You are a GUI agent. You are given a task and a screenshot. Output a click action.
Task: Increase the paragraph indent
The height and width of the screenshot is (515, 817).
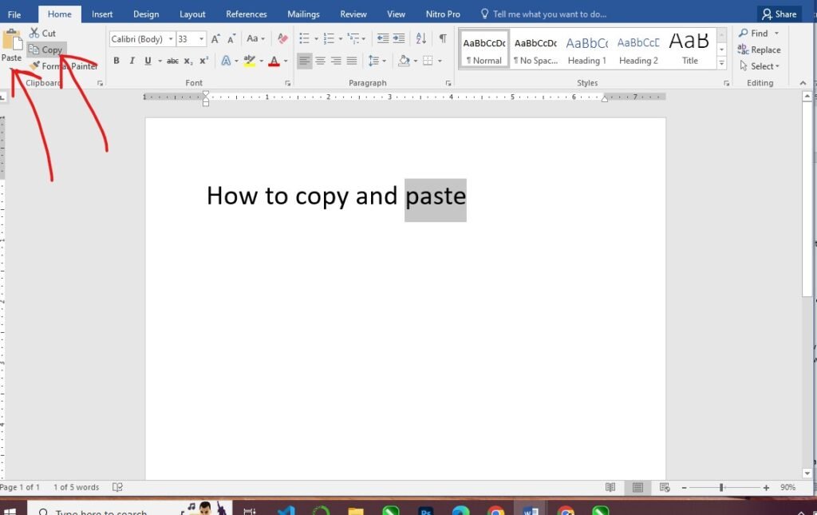pos(399,39)
